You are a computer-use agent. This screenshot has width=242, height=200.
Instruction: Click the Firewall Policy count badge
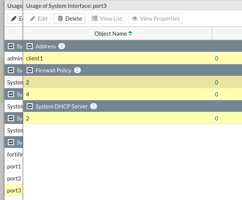coord(77,71)
